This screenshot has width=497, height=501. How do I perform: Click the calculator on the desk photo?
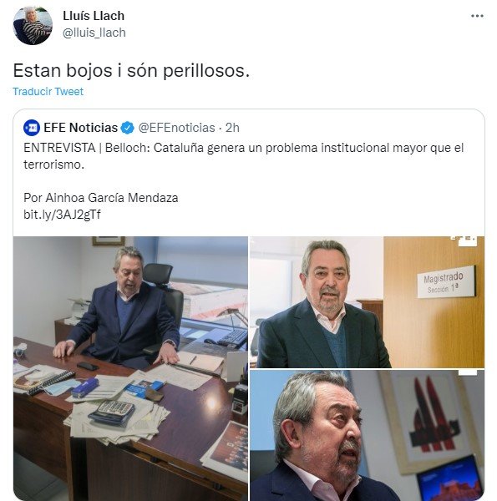(112, 412)
